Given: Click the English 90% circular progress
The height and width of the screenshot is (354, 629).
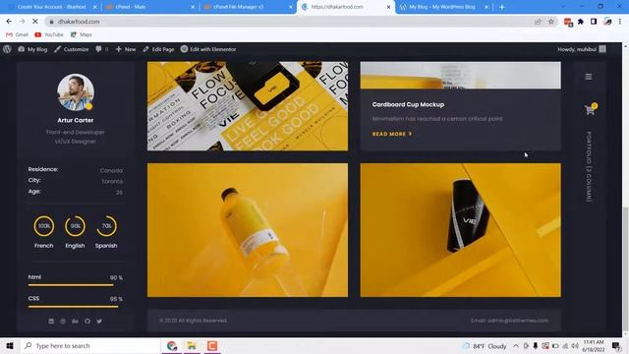Looking at the screenshot, I should 75,226.
